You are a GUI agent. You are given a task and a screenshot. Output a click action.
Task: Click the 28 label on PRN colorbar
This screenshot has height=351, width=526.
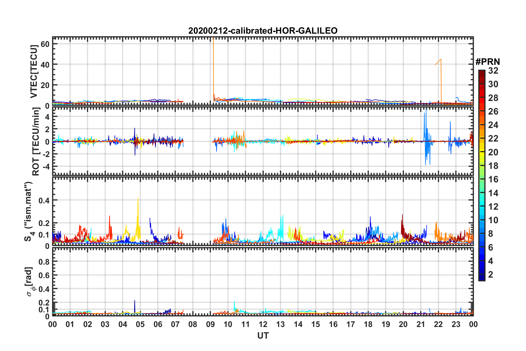(x=493, y=98)
